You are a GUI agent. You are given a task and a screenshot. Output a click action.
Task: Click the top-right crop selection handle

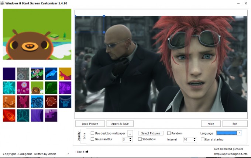(104, 16)
